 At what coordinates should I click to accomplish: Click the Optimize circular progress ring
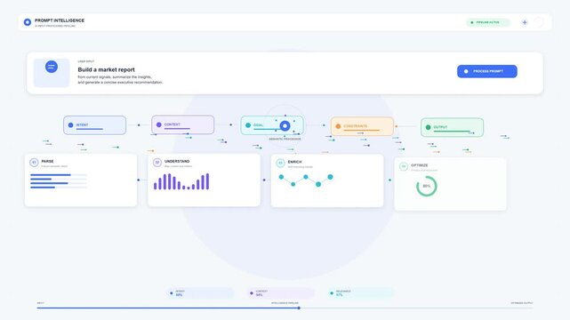[427, 186]
